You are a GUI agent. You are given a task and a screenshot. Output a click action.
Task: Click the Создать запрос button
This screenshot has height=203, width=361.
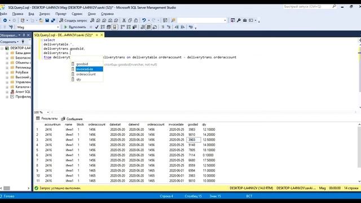click(73, 20)
